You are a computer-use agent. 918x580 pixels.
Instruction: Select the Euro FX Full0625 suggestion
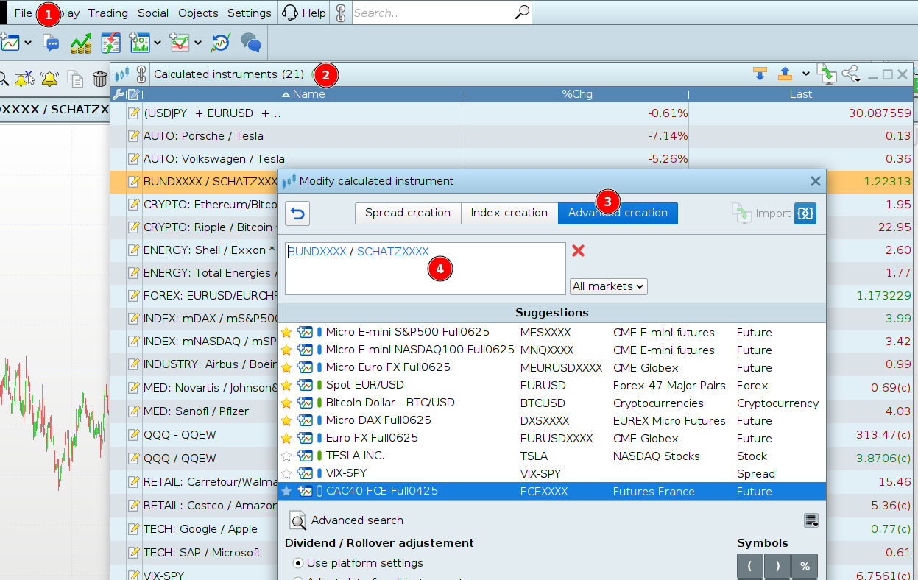tap(552, 439)
